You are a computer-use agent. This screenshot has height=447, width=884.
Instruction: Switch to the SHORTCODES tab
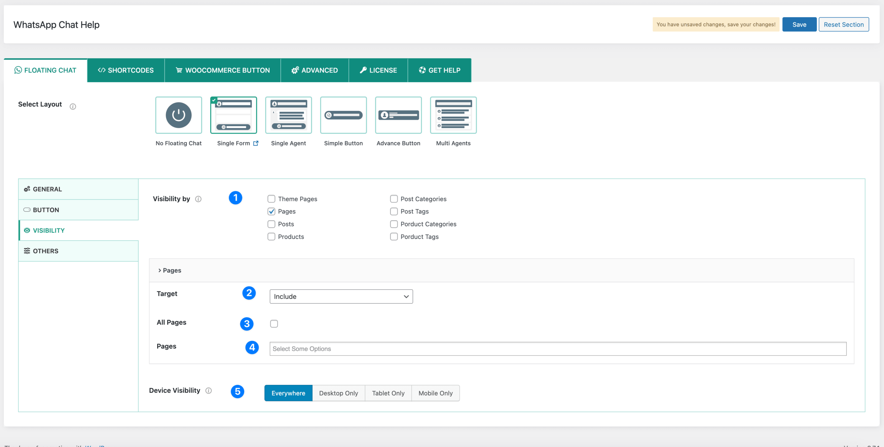pyautogui.click(x=126, y=70)
